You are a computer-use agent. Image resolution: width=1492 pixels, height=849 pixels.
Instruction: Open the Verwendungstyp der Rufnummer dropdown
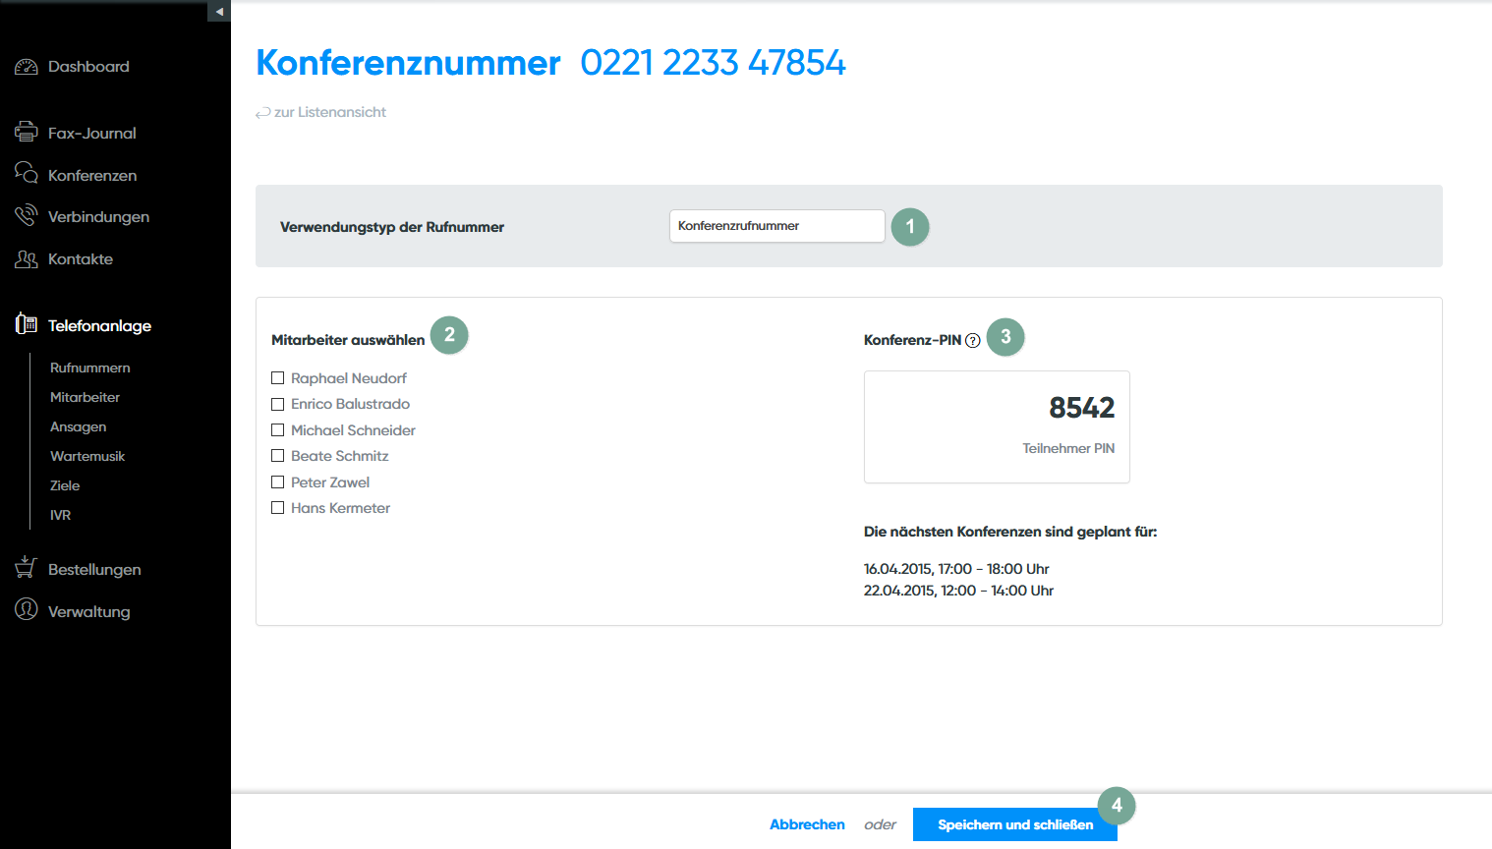[x=776, y=226]
